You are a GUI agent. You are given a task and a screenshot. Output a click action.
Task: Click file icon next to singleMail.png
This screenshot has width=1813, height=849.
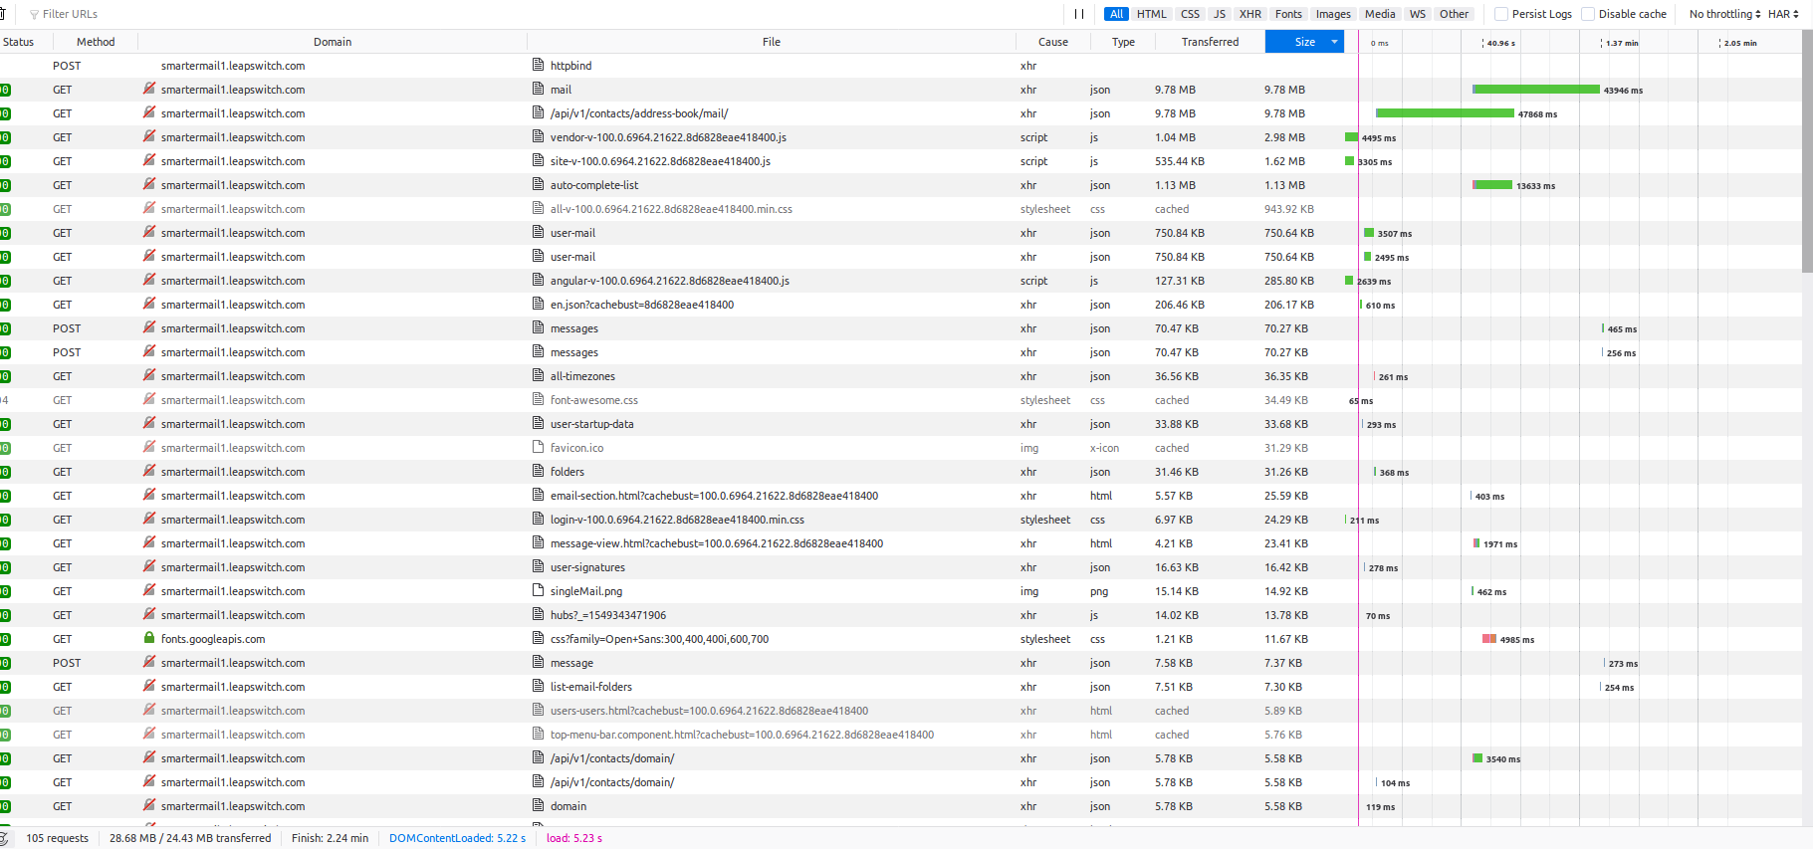click(539, 591)
